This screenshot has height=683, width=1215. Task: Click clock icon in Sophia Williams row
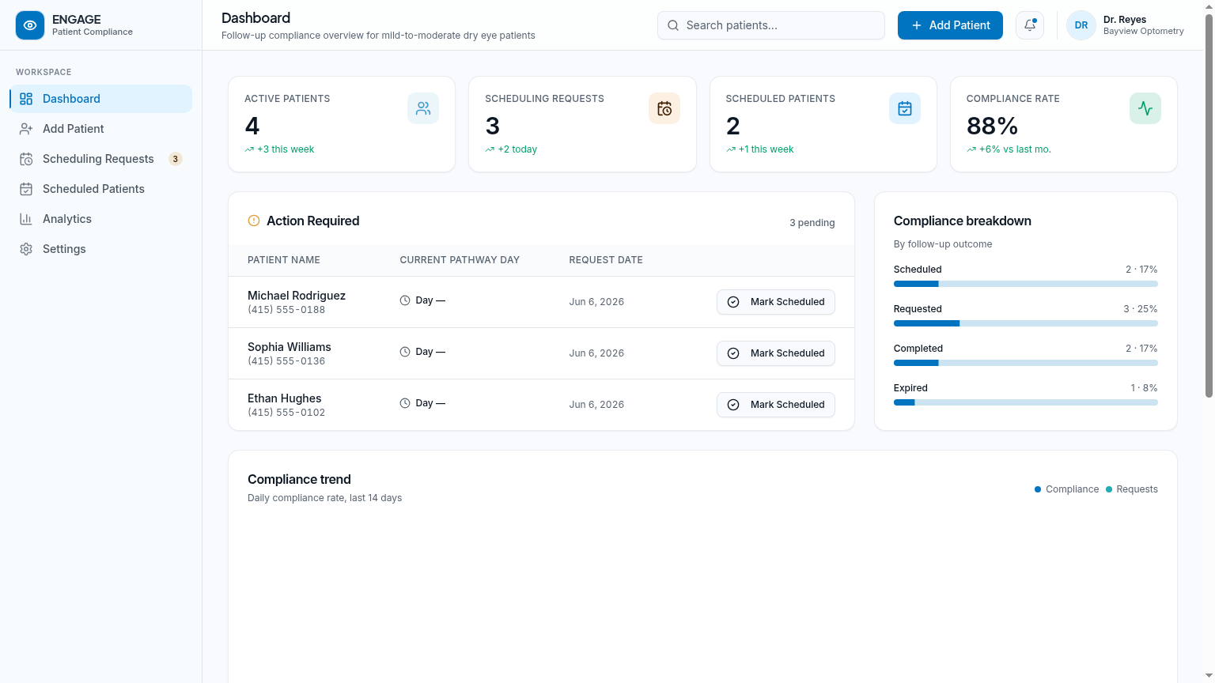tap(405, 352)
